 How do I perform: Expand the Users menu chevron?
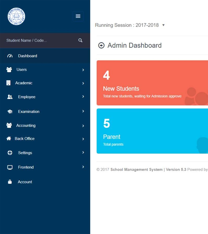click(x=83, y=70)
